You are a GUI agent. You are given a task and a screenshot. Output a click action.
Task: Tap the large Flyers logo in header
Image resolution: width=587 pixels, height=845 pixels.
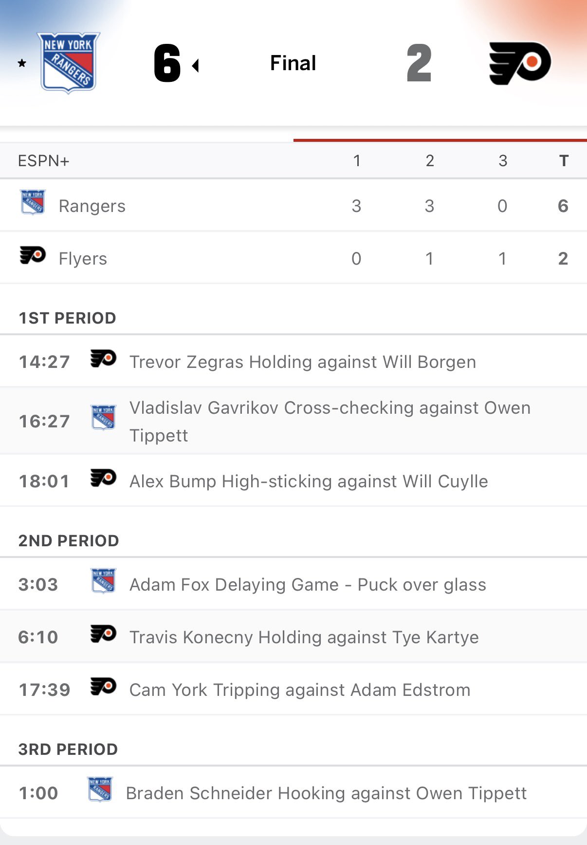pyautogui.click(x=519, y=63)
